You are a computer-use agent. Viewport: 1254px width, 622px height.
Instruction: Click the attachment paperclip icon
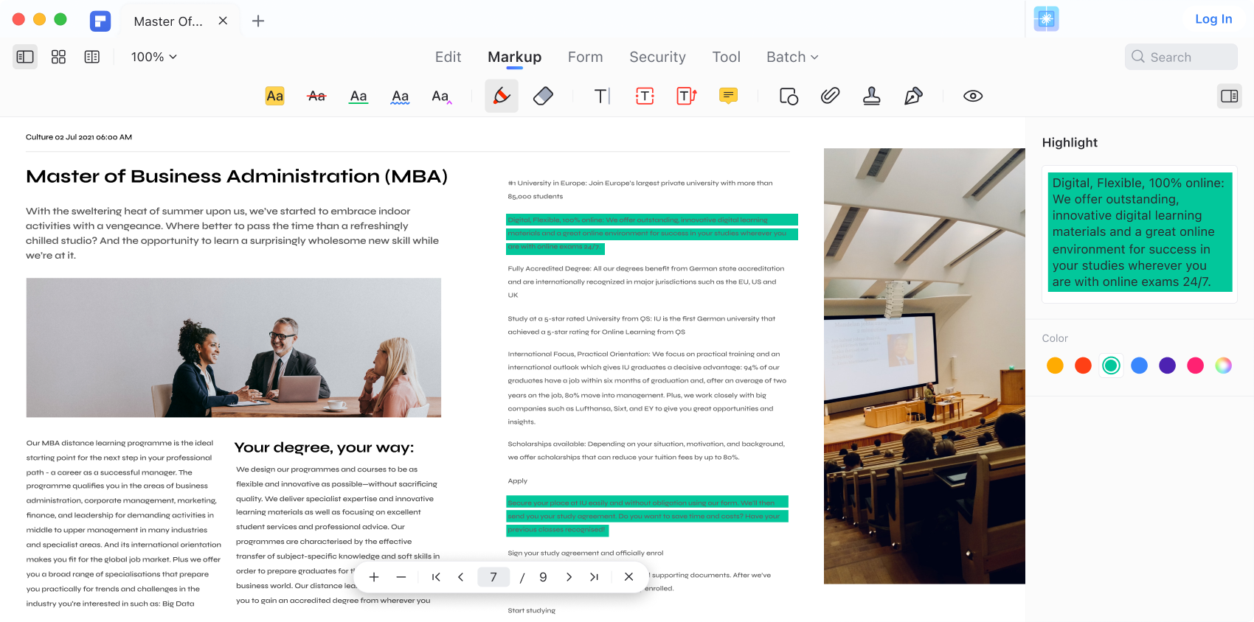[x=830, y=96]
